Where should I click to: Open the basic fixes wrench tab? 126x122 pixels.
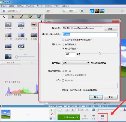click(4, 17)
